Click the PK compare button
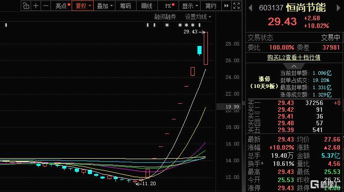Screen dimensions: 344x192 pyautogui.click(x=169, y=6)
